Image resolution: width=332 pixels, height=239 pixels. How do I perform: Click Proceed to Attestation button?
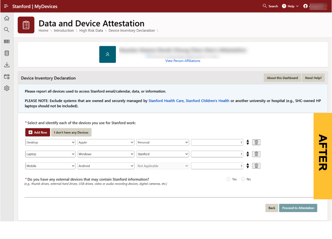tap(298, 208)
